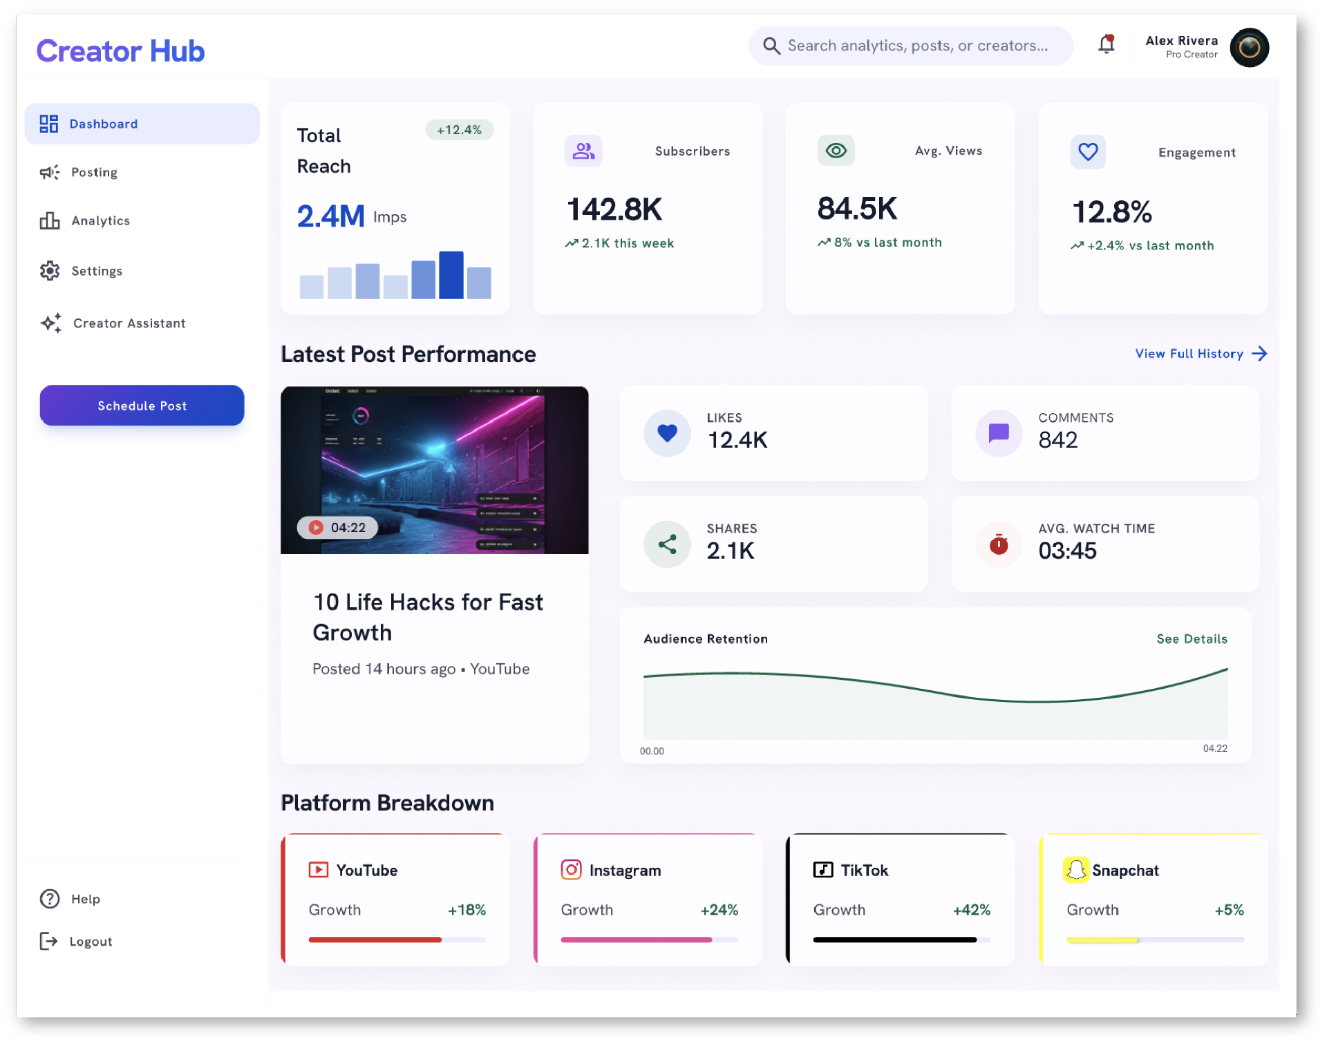This screenshot has height=1046, width=1327.
Task: Click the search magnifier icon
Action: pos(771,46)
